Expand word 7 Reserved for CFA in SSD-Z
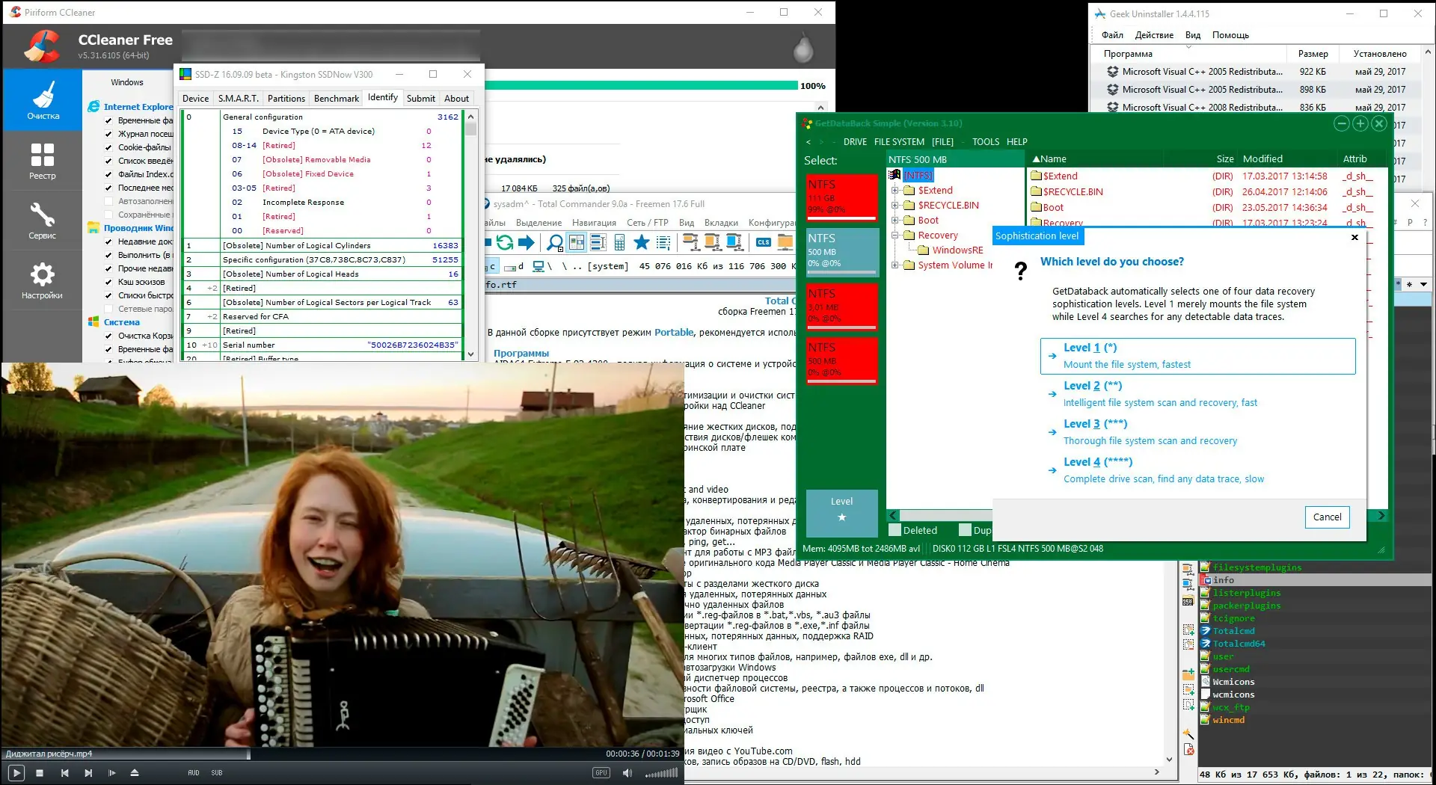Viewport: 1436px width, 785px height. pos(212,317)
